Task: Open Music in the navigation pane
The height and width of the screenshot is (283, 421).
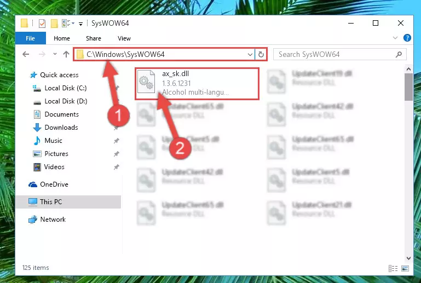Action: (x=53, y=141)
